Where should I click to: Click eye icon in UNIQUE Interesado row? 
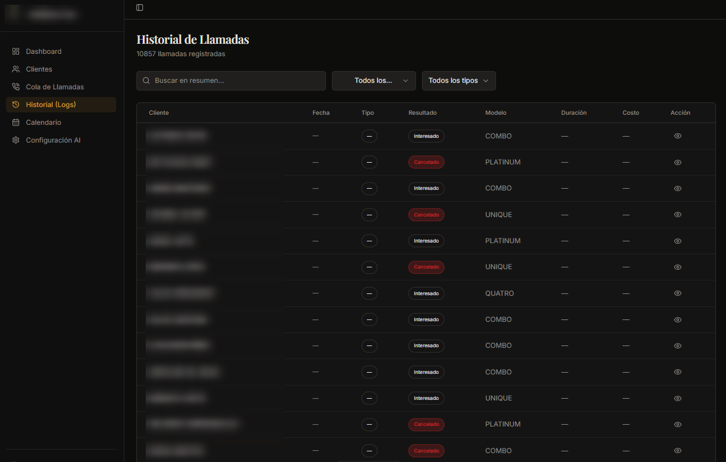coord(678,398)
